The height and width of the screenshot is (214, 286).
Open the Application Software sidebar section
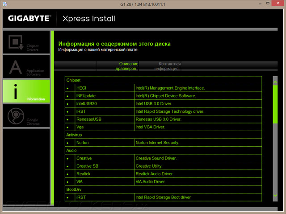[x=26, y=66]
